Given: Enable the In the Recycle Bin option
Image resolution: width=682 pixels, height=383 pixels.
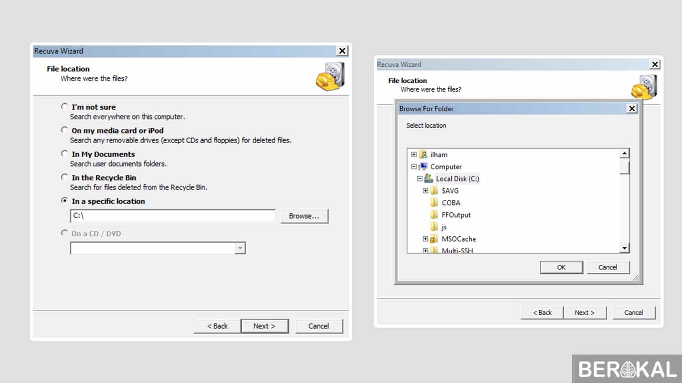Looking at the screenshot, I should [x=64, y=177].
